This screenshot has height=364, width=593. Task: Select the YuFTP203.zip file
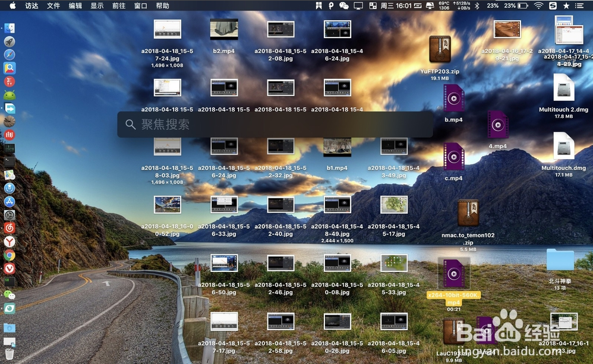440,50
